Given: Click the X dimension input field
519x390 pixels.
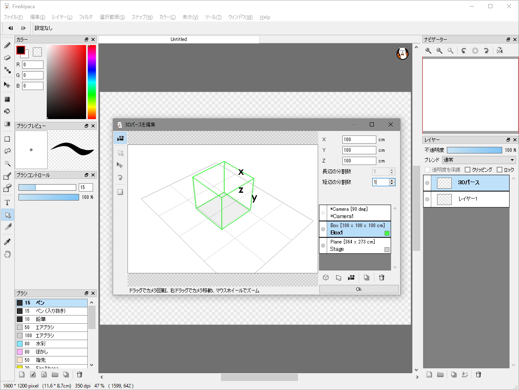Looking at the screenshot, I should pos(359,140).
